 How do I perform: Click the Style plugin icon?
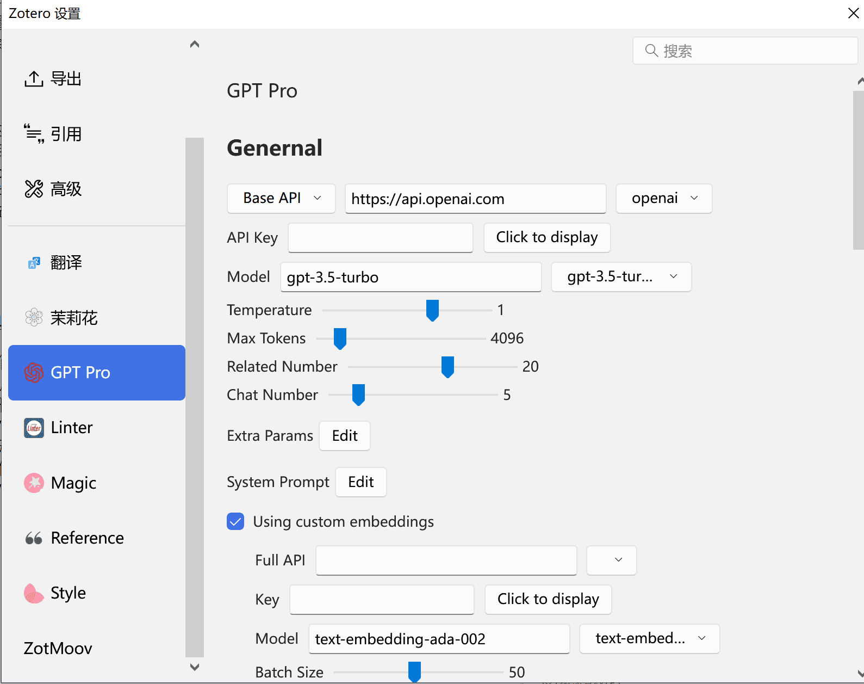tap(34, 593)
